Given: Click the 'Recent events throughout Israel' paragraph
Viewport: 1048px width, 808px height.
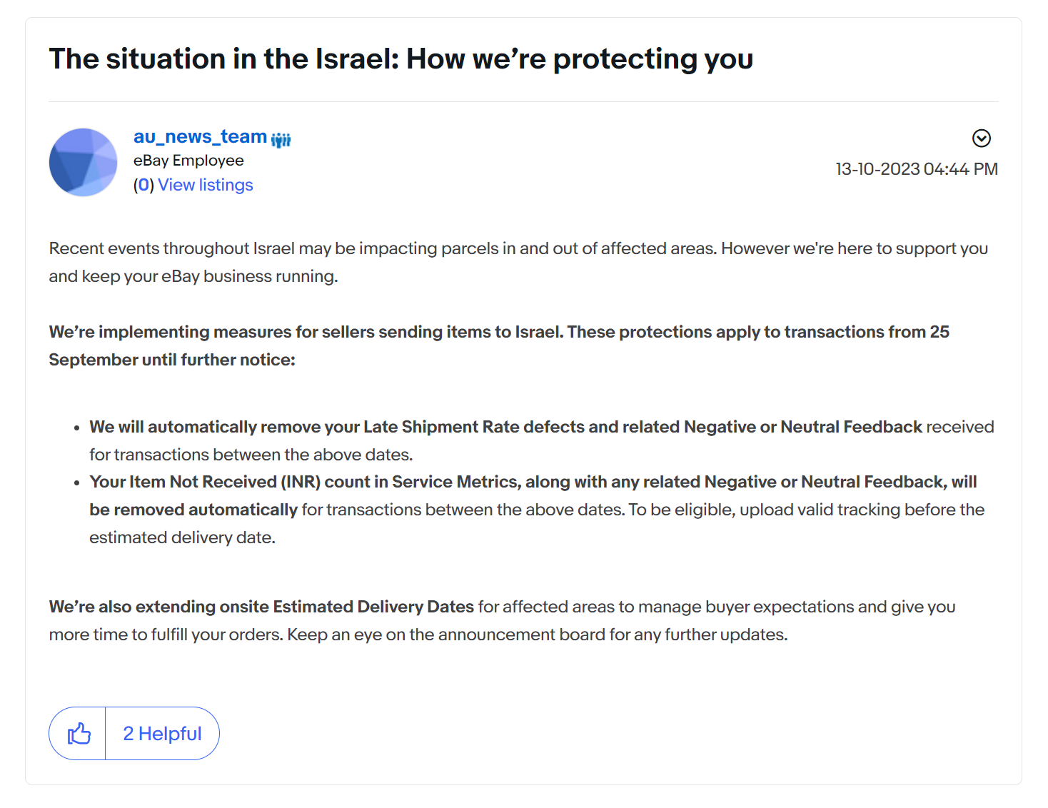Looking at the screenshot, I should coord(518,248).
